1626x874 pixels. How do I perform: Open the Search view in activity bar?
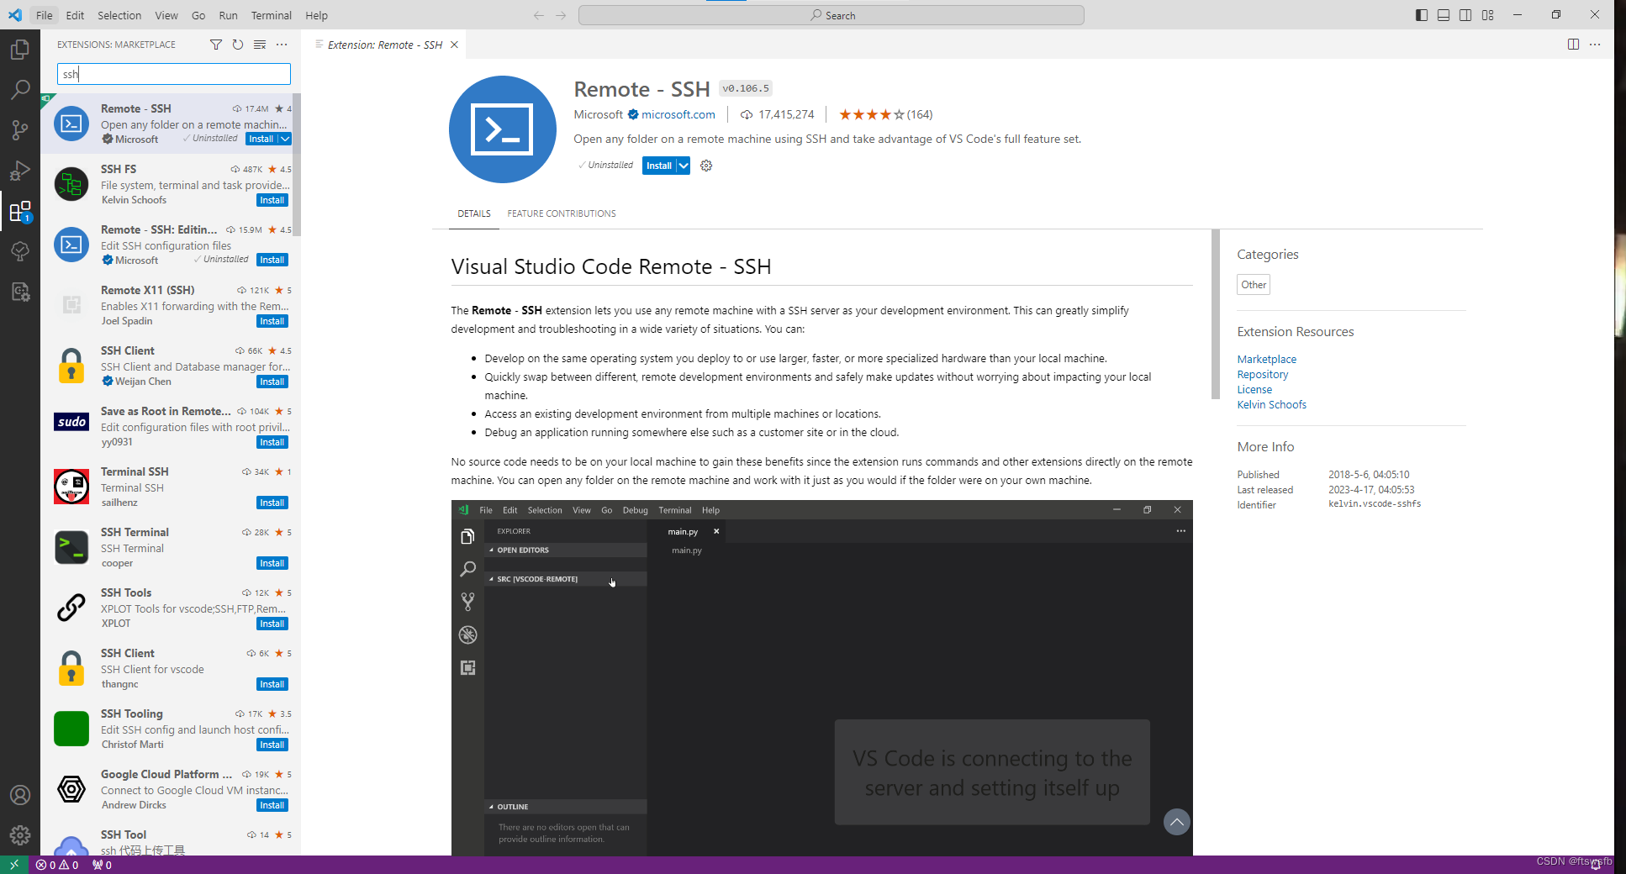pyautogui.click(x=20, y=89)
